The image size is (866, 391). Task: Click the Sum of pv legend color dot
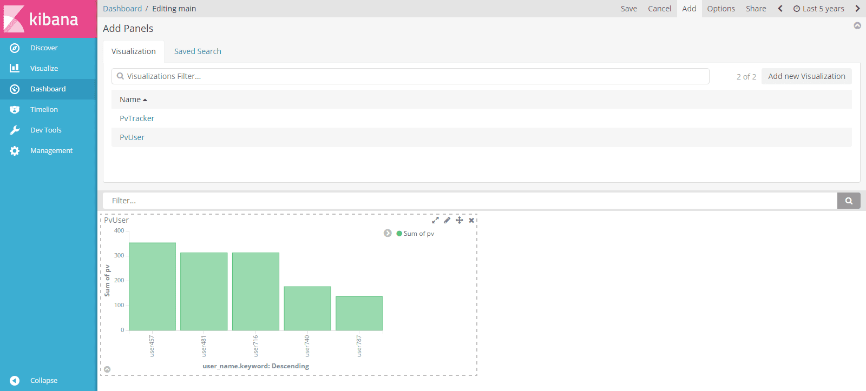(399, 234)
